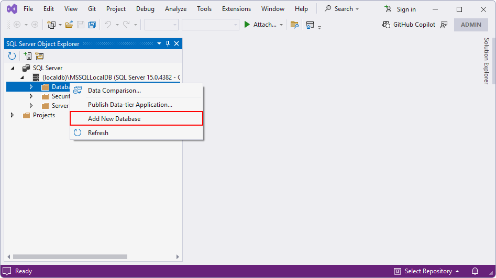The width and height of the screenshot is (496, 278).
Task: Click the Data Comparison menu icon
Action: [78, 90]
